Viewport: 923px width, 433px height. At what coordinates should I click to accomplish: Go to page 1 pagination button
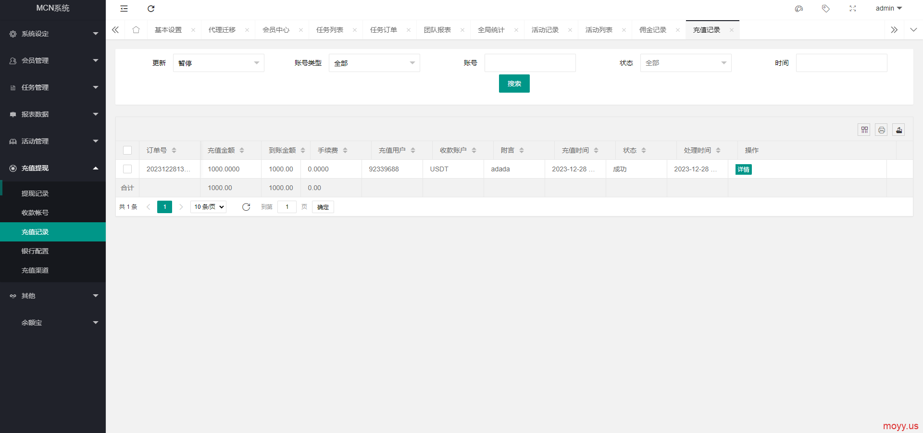(x=164, y=207)
